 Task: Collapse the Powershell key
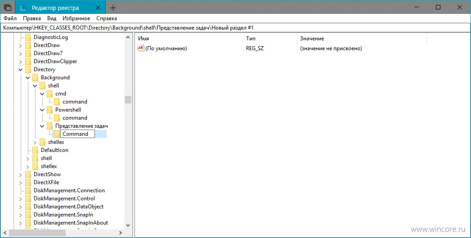tap(42, 110)
